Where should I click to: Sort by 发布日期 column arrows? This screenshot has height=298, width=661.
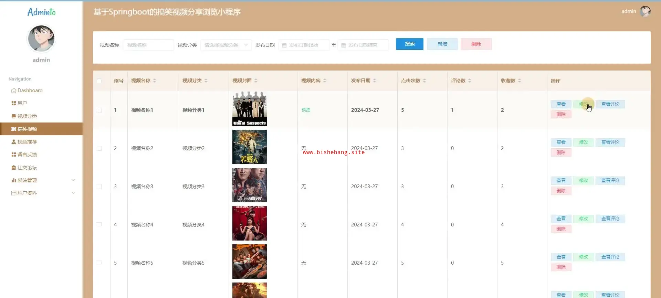point(375,81)
